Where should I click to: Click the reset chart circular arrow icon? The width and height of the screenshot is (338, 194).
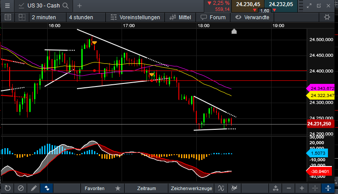(x=7, y=188)
